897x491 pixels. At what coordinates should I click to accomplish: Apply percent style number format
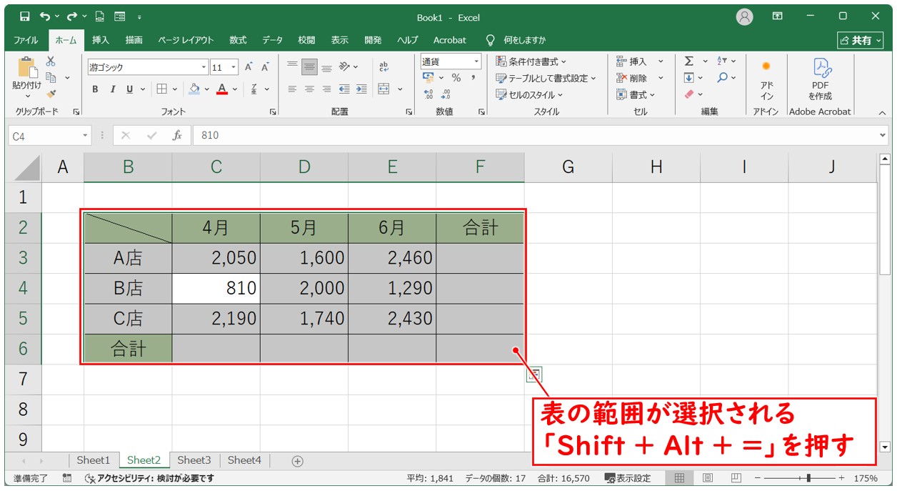point(456,78)
